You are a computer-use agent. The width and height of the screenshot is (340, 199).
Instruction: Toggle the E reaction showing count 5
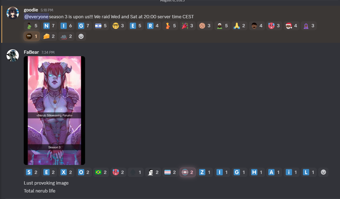[x=136, y=26]
